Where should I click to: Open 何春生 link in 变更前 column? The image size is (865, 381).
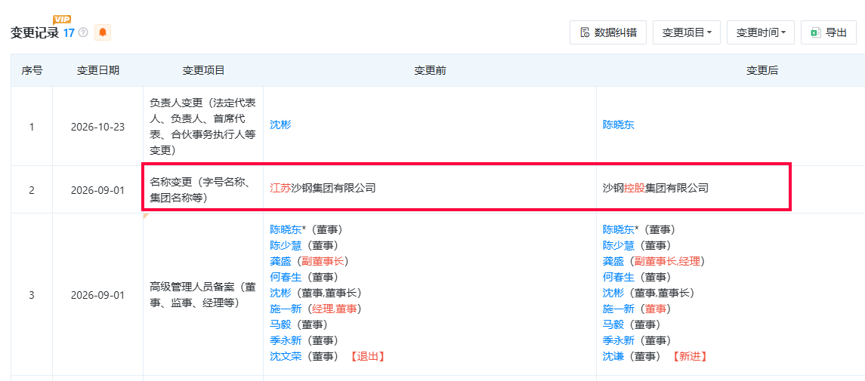tap(286, 278)
